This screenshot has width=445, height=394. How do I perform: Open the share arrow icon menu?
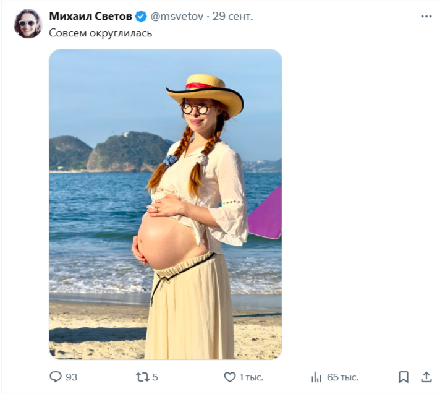coord(426,377)
